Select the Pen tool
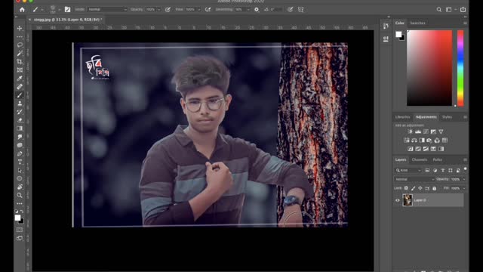Image resolution: width=483 pixels, height=272 pixels. [x=20, y=153]
